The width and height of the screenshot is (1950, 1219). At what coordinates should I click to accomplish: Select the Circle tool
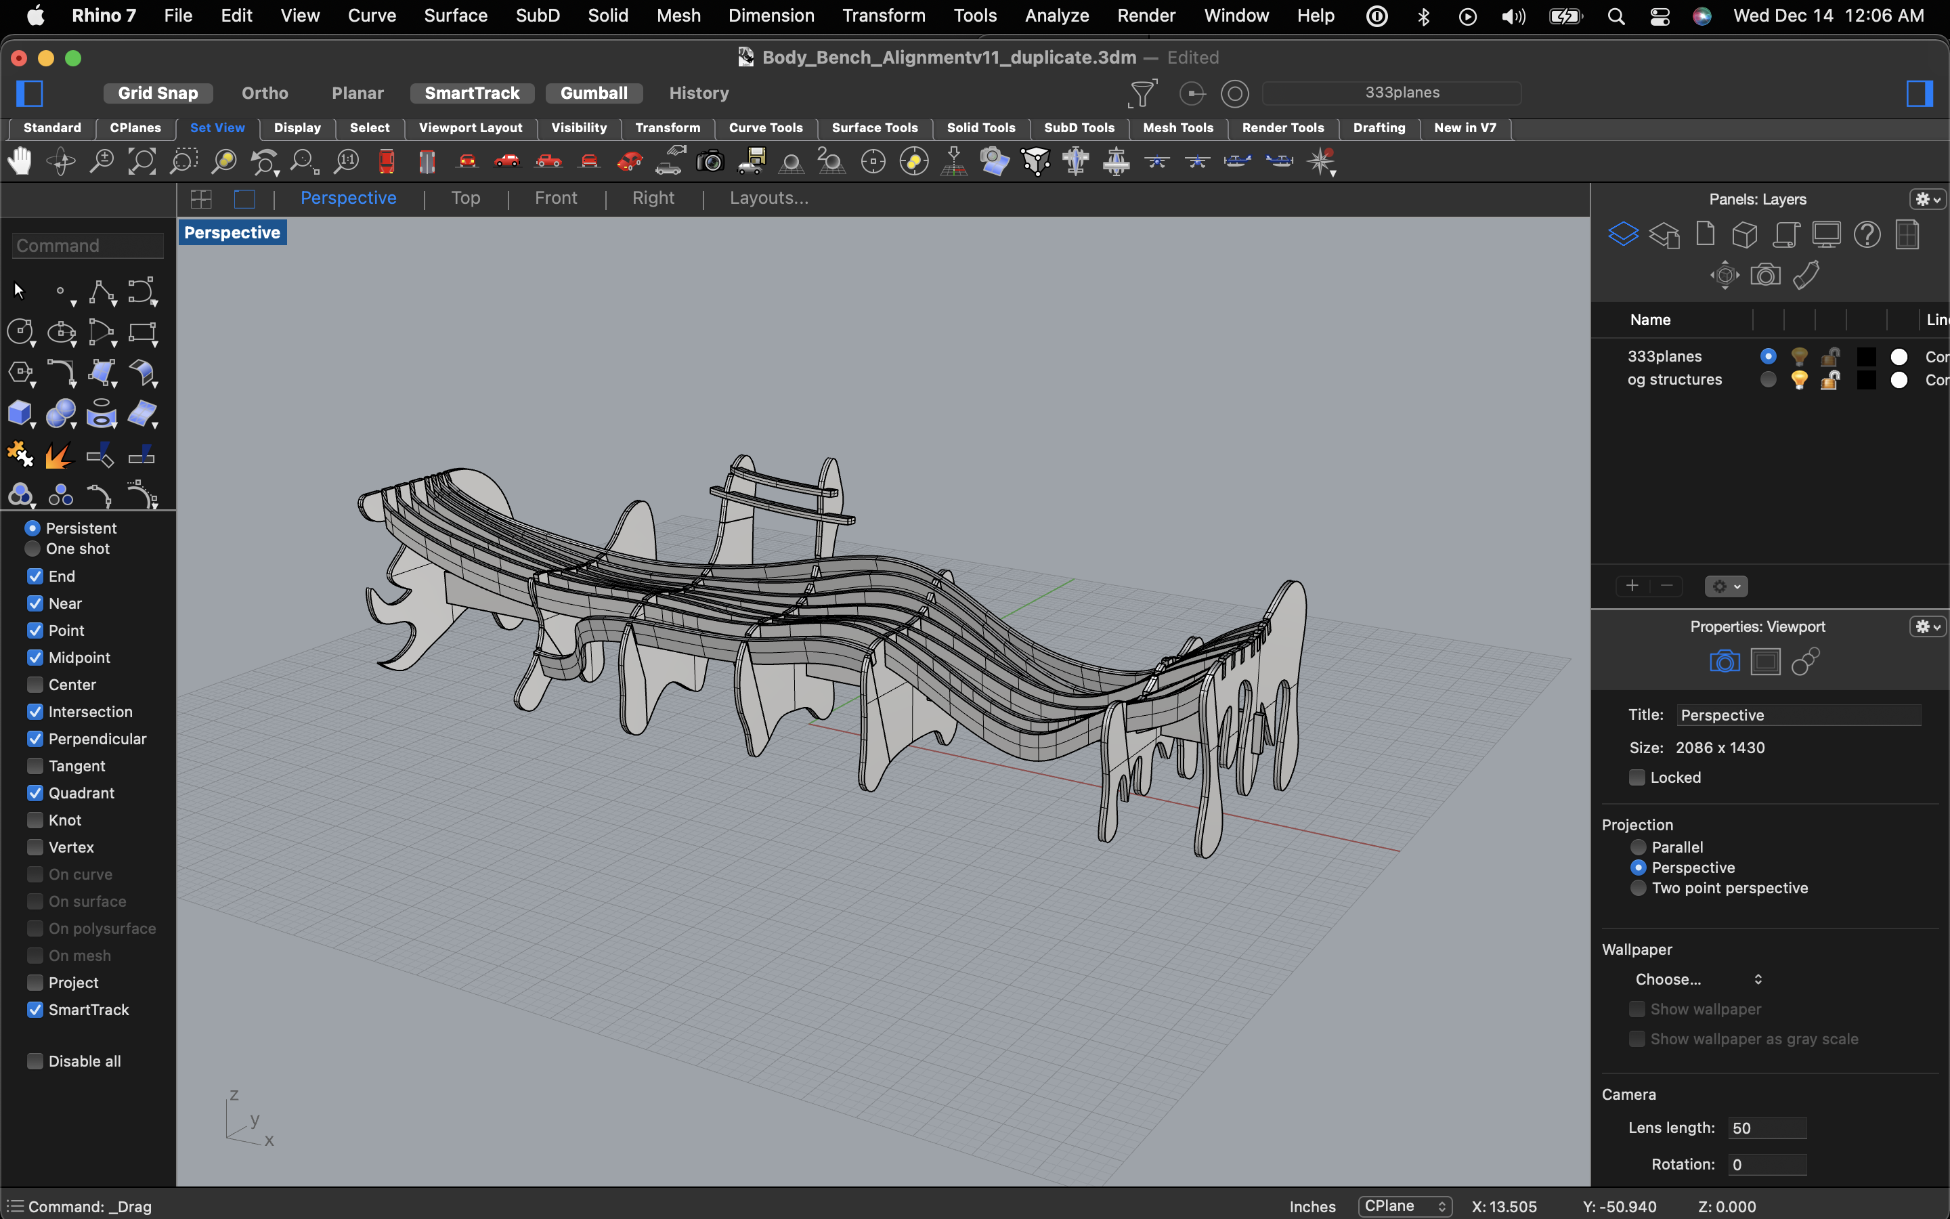(x=20, y=332)
